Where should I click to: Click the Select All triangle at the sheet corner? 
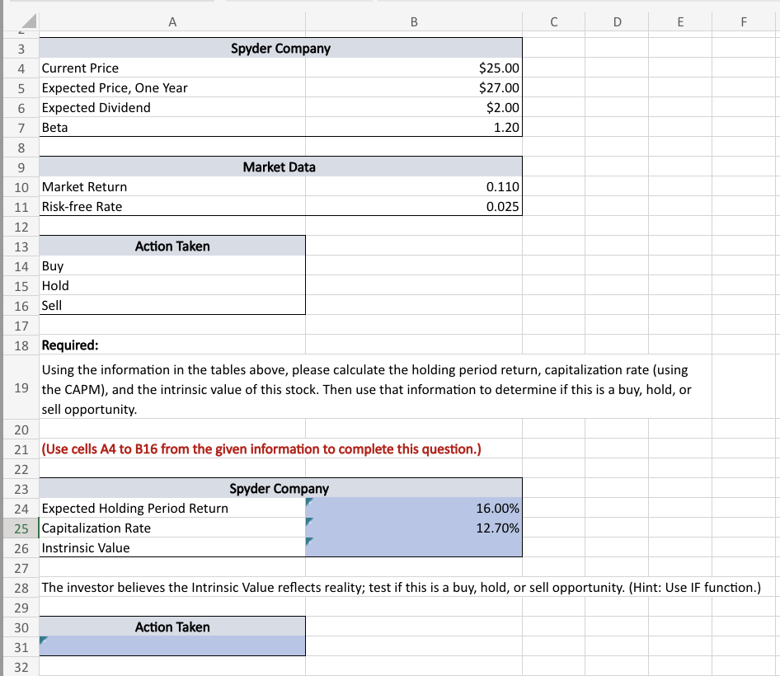pyautogui.click(x=28, y=22)
